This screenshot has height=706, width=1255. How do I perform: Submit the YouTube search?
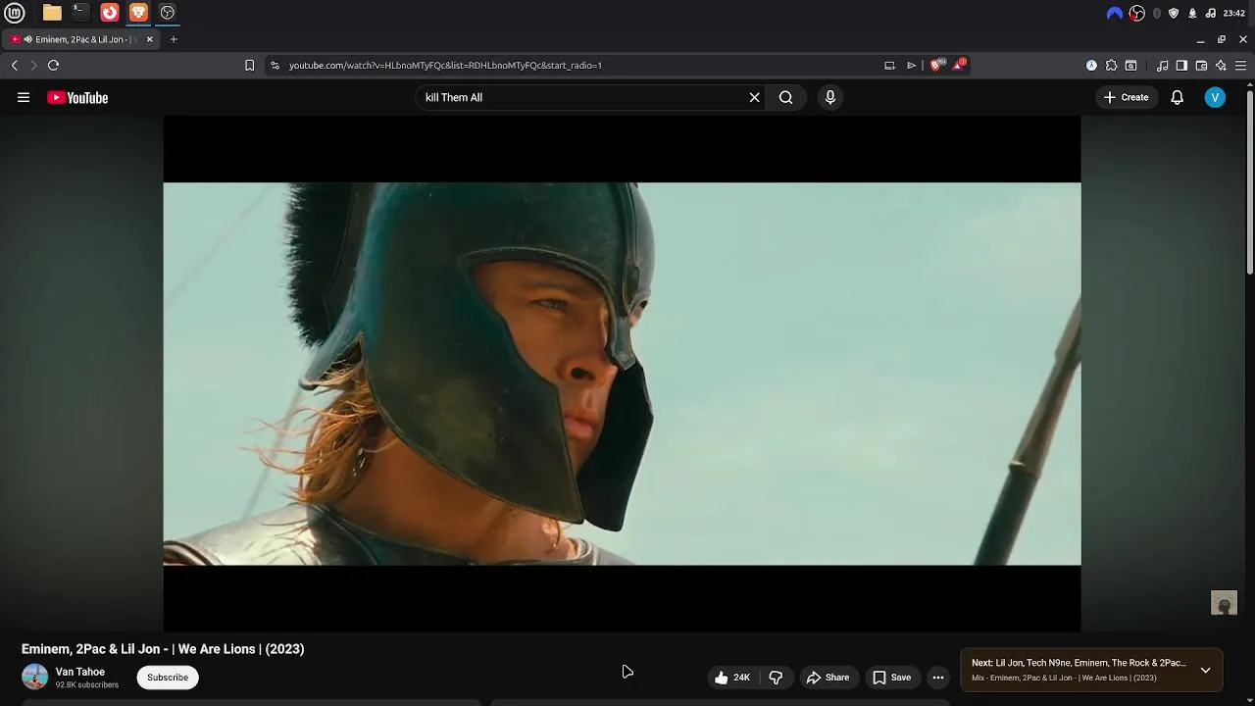786,97
